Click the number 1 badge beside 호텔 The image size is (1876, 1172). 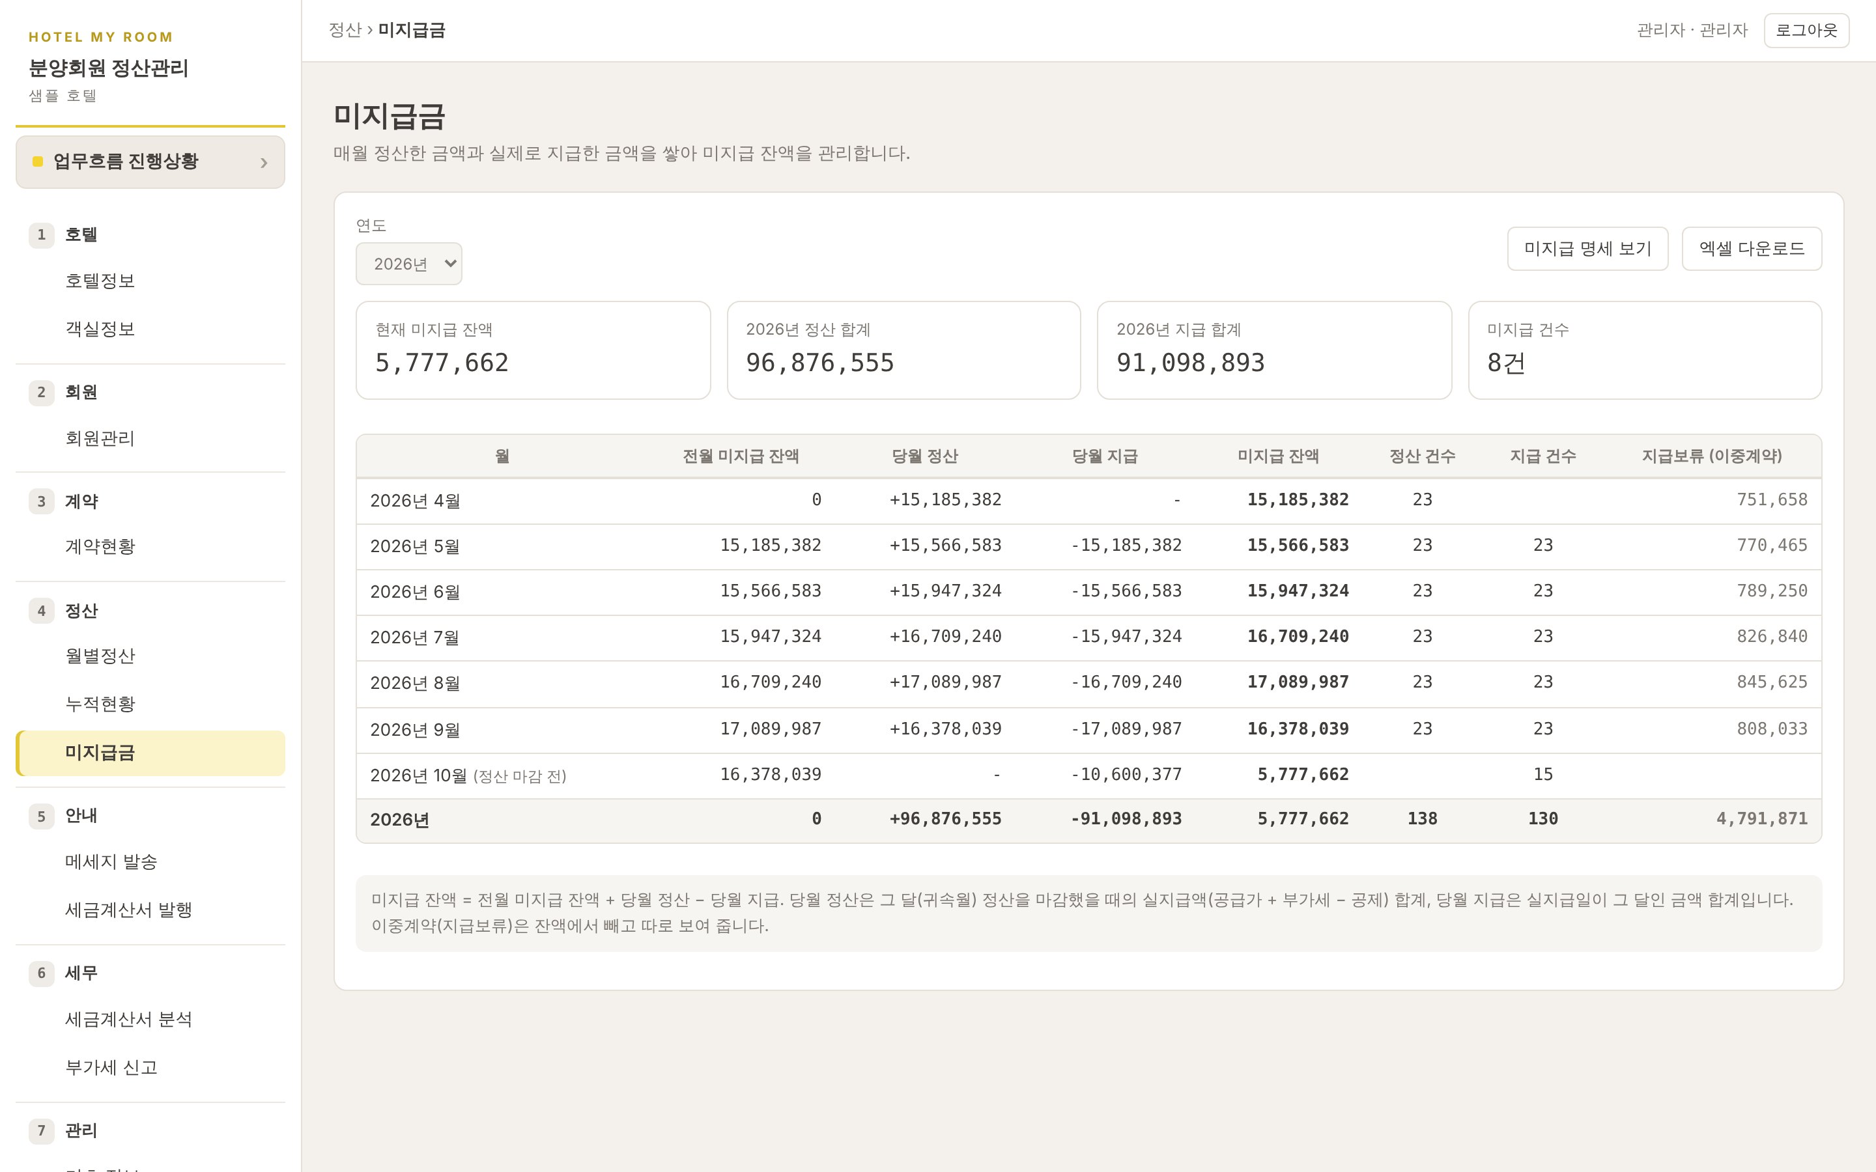point(41,235)
